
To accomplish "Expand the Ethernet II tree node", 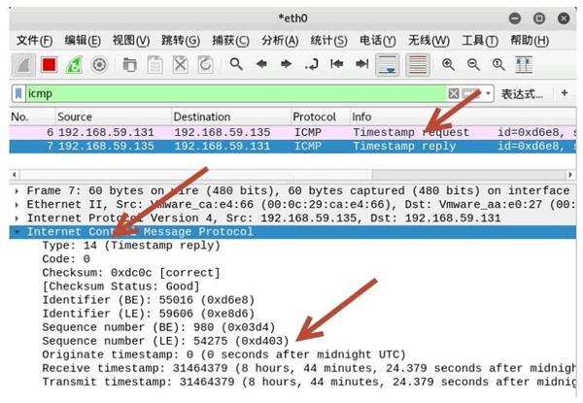I will [17, 205].
